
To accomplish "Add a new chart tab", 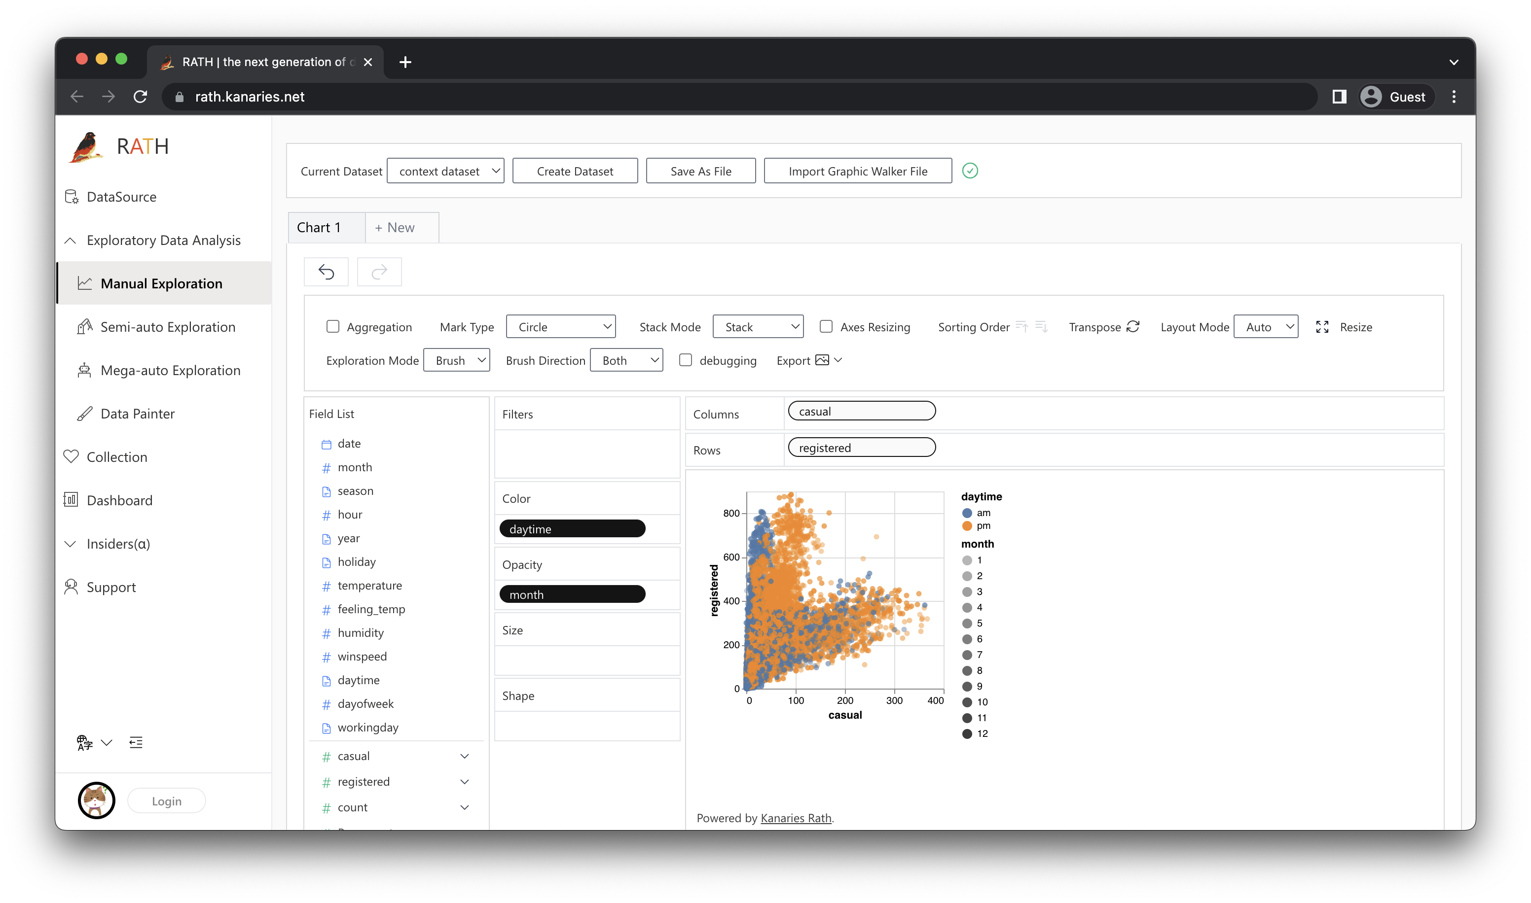I will point(395,228).
